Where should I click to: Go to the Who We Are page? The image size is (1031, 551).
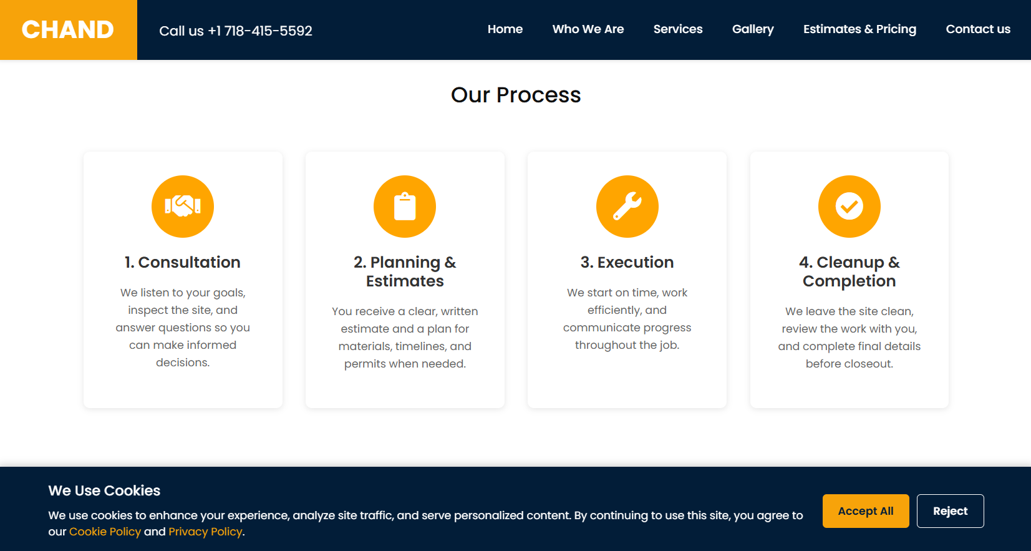pyautogui.click(x=588, y=29)
